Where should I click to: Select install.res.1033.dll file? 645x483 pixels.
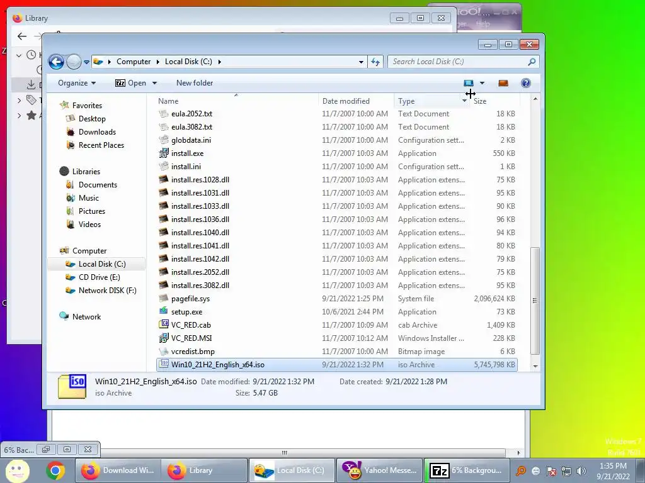200,206
